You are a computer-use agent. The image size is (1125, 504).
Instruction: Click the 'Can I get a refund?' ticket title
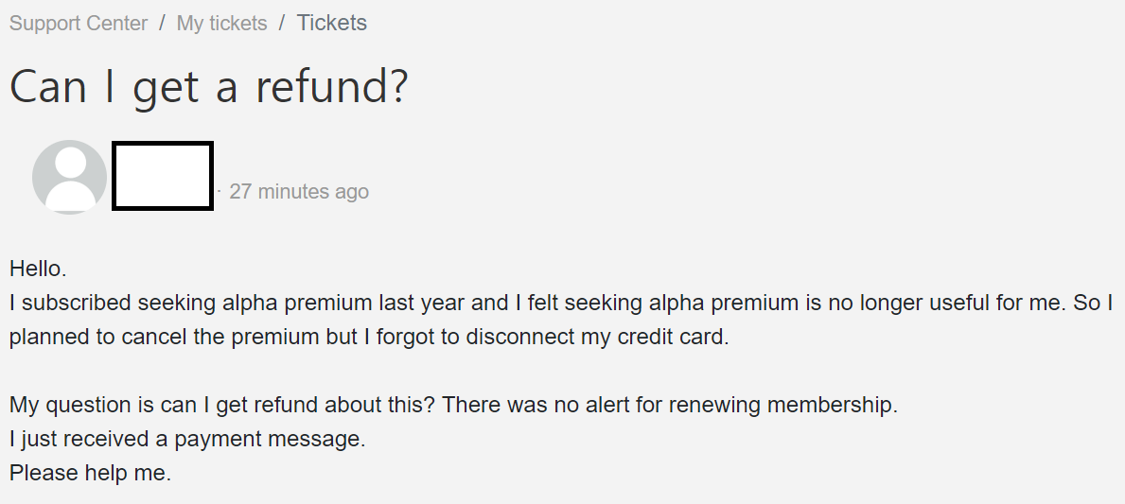coord(208,87)
